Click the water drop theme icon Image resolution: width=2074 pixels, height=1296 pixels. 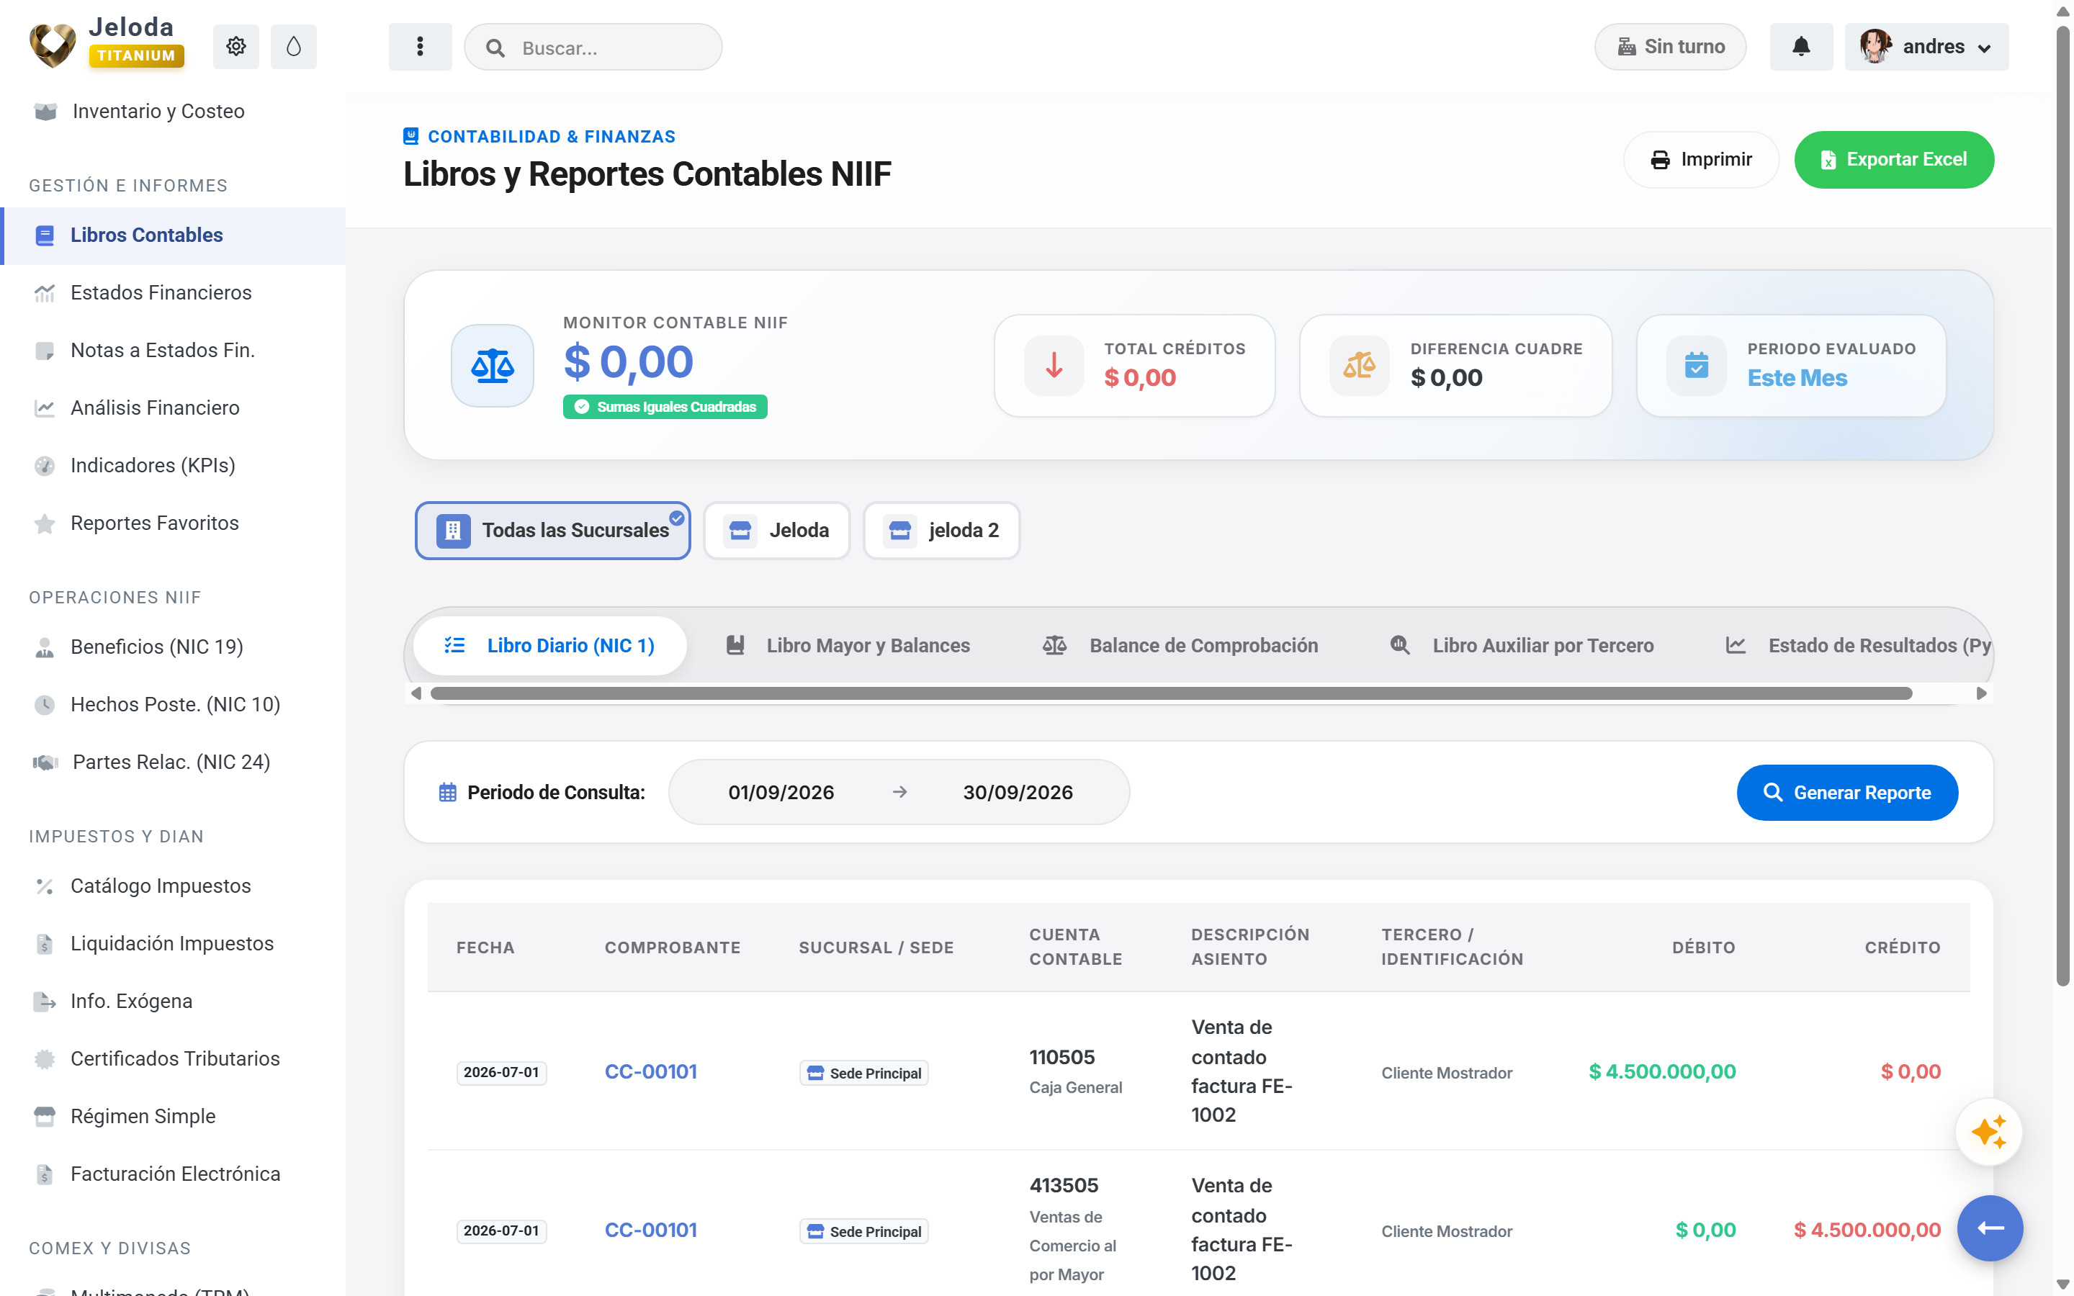[x=293, y=46]
